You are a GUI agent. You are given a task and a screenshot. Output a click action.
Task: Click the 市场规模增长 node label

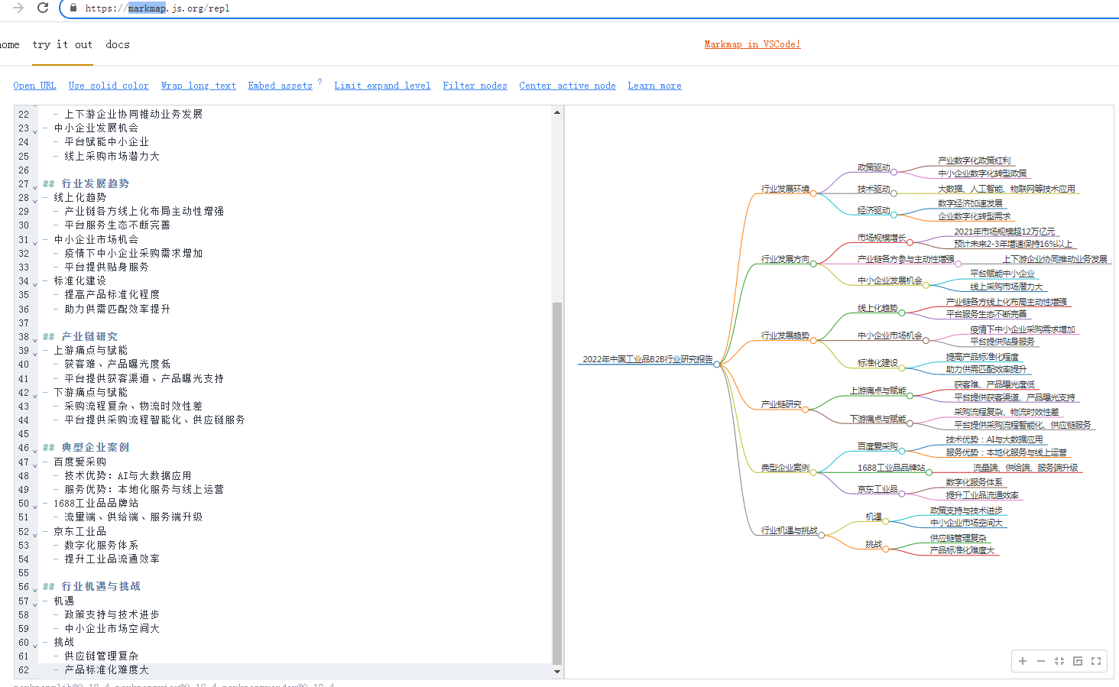click(x=881, y=238)
